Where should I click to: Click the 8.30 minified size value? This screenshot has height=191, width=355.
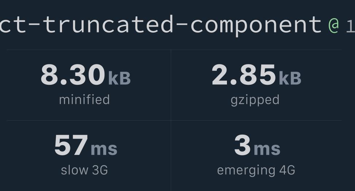click(73, 75)
